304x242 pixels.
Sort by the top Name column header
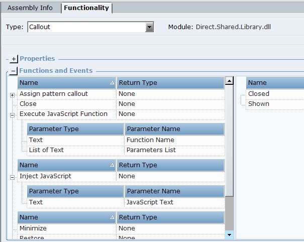tap(66, 83)
